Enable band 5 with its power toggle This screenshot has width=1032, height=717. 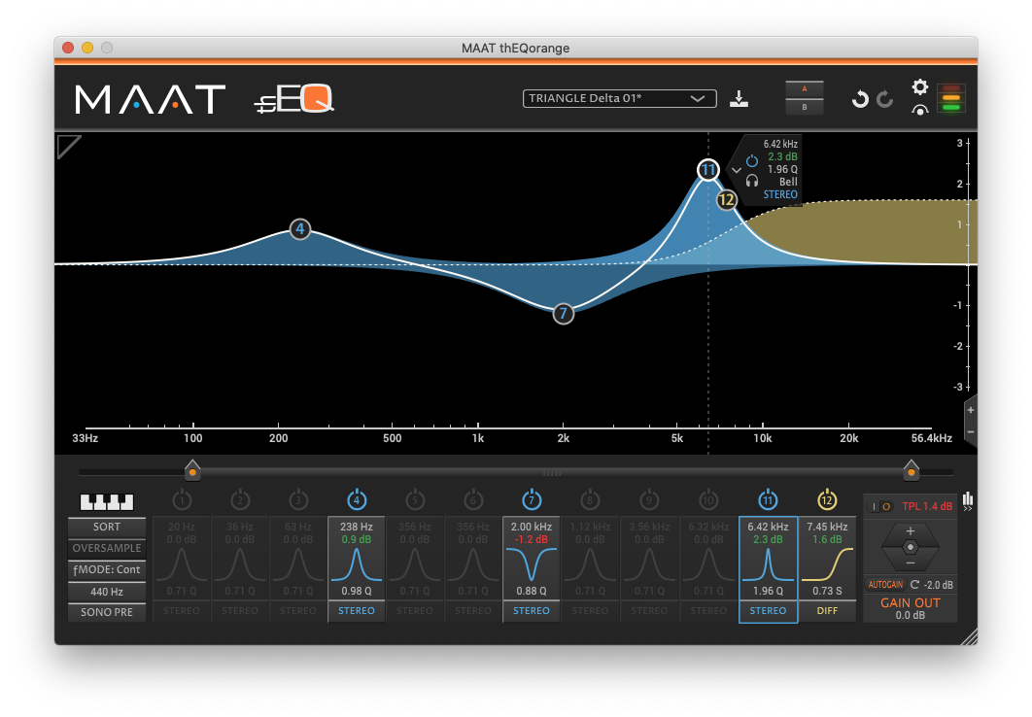pos(415,499)
